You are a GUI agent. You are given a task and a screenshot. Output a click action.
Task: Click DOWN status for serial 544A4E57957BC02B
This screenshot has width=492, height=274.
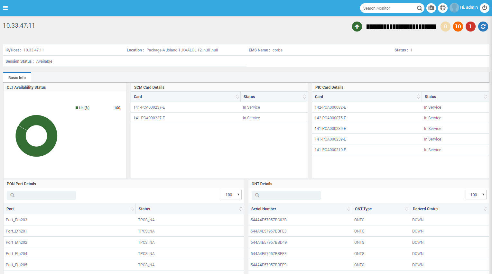[x=418, y=220]
